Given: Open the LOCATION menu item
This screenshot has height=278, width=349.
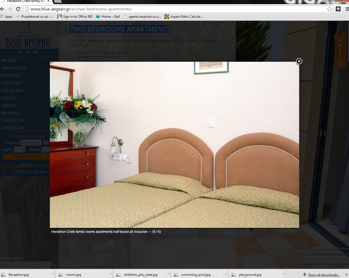Looking at the screenshot, I should [x=11, y=83].
